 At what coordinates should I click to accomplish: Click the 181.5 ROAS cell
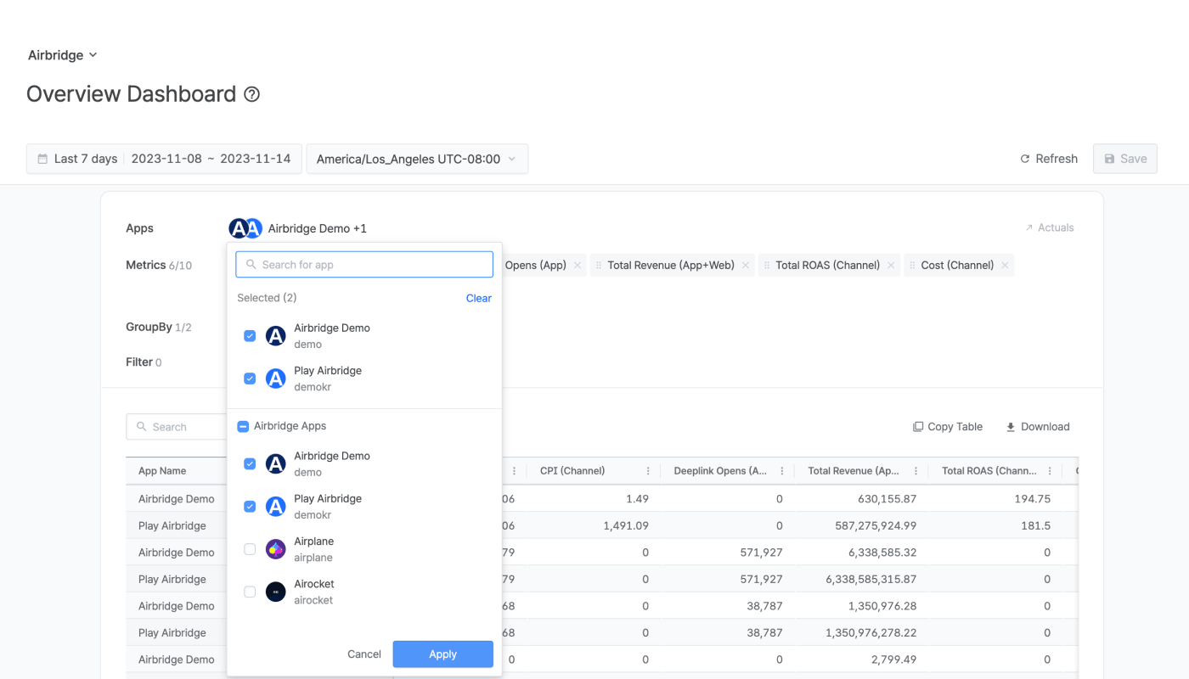point(1037,526)
